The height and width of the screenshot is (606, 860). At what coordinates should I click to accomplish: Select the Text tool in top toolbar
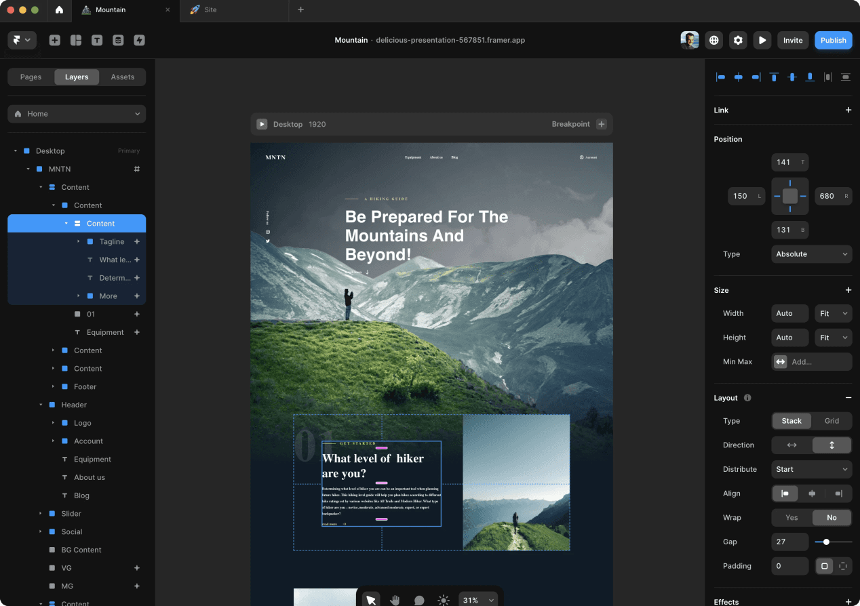97,41
